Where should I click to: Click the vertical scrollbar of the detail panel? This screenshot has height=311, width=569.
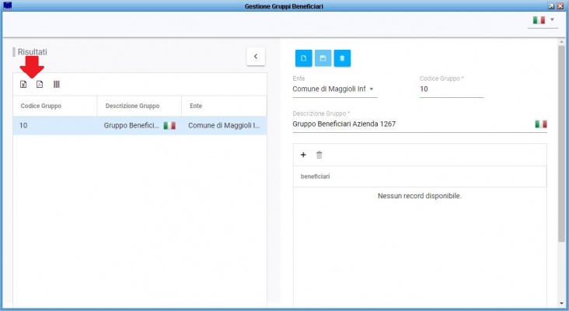click(x=562, y=143)
